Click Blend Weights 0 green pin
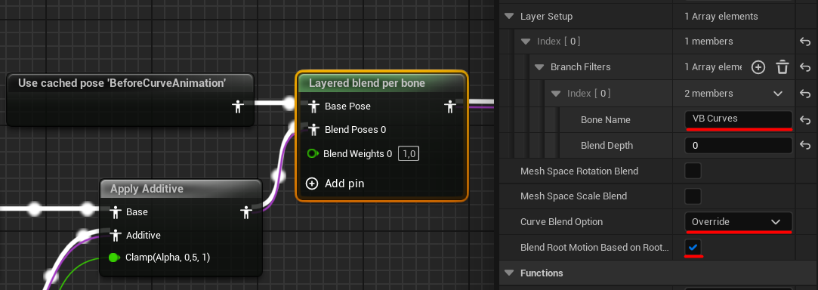818x290 pixels. pyautogui.click(x=313, y=153)
